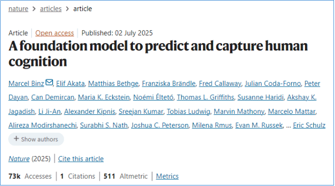Click the Cite this article link

81,159
